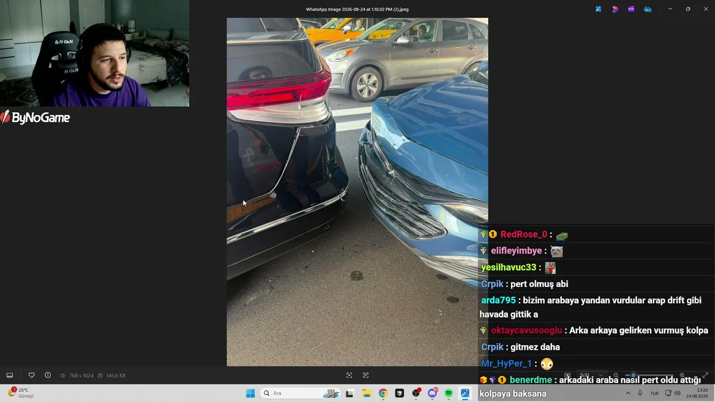Zoom out with the minus magnifier
Image resolution: width=715 pixels, height=402 pixels.
coord(616,375)
